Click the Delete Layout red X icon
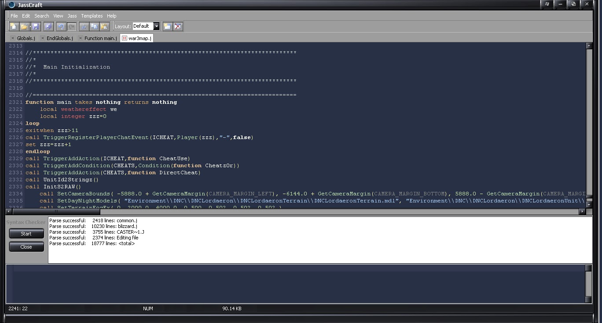The height and width of the screenshot is (323, 602). click(178, 26)
